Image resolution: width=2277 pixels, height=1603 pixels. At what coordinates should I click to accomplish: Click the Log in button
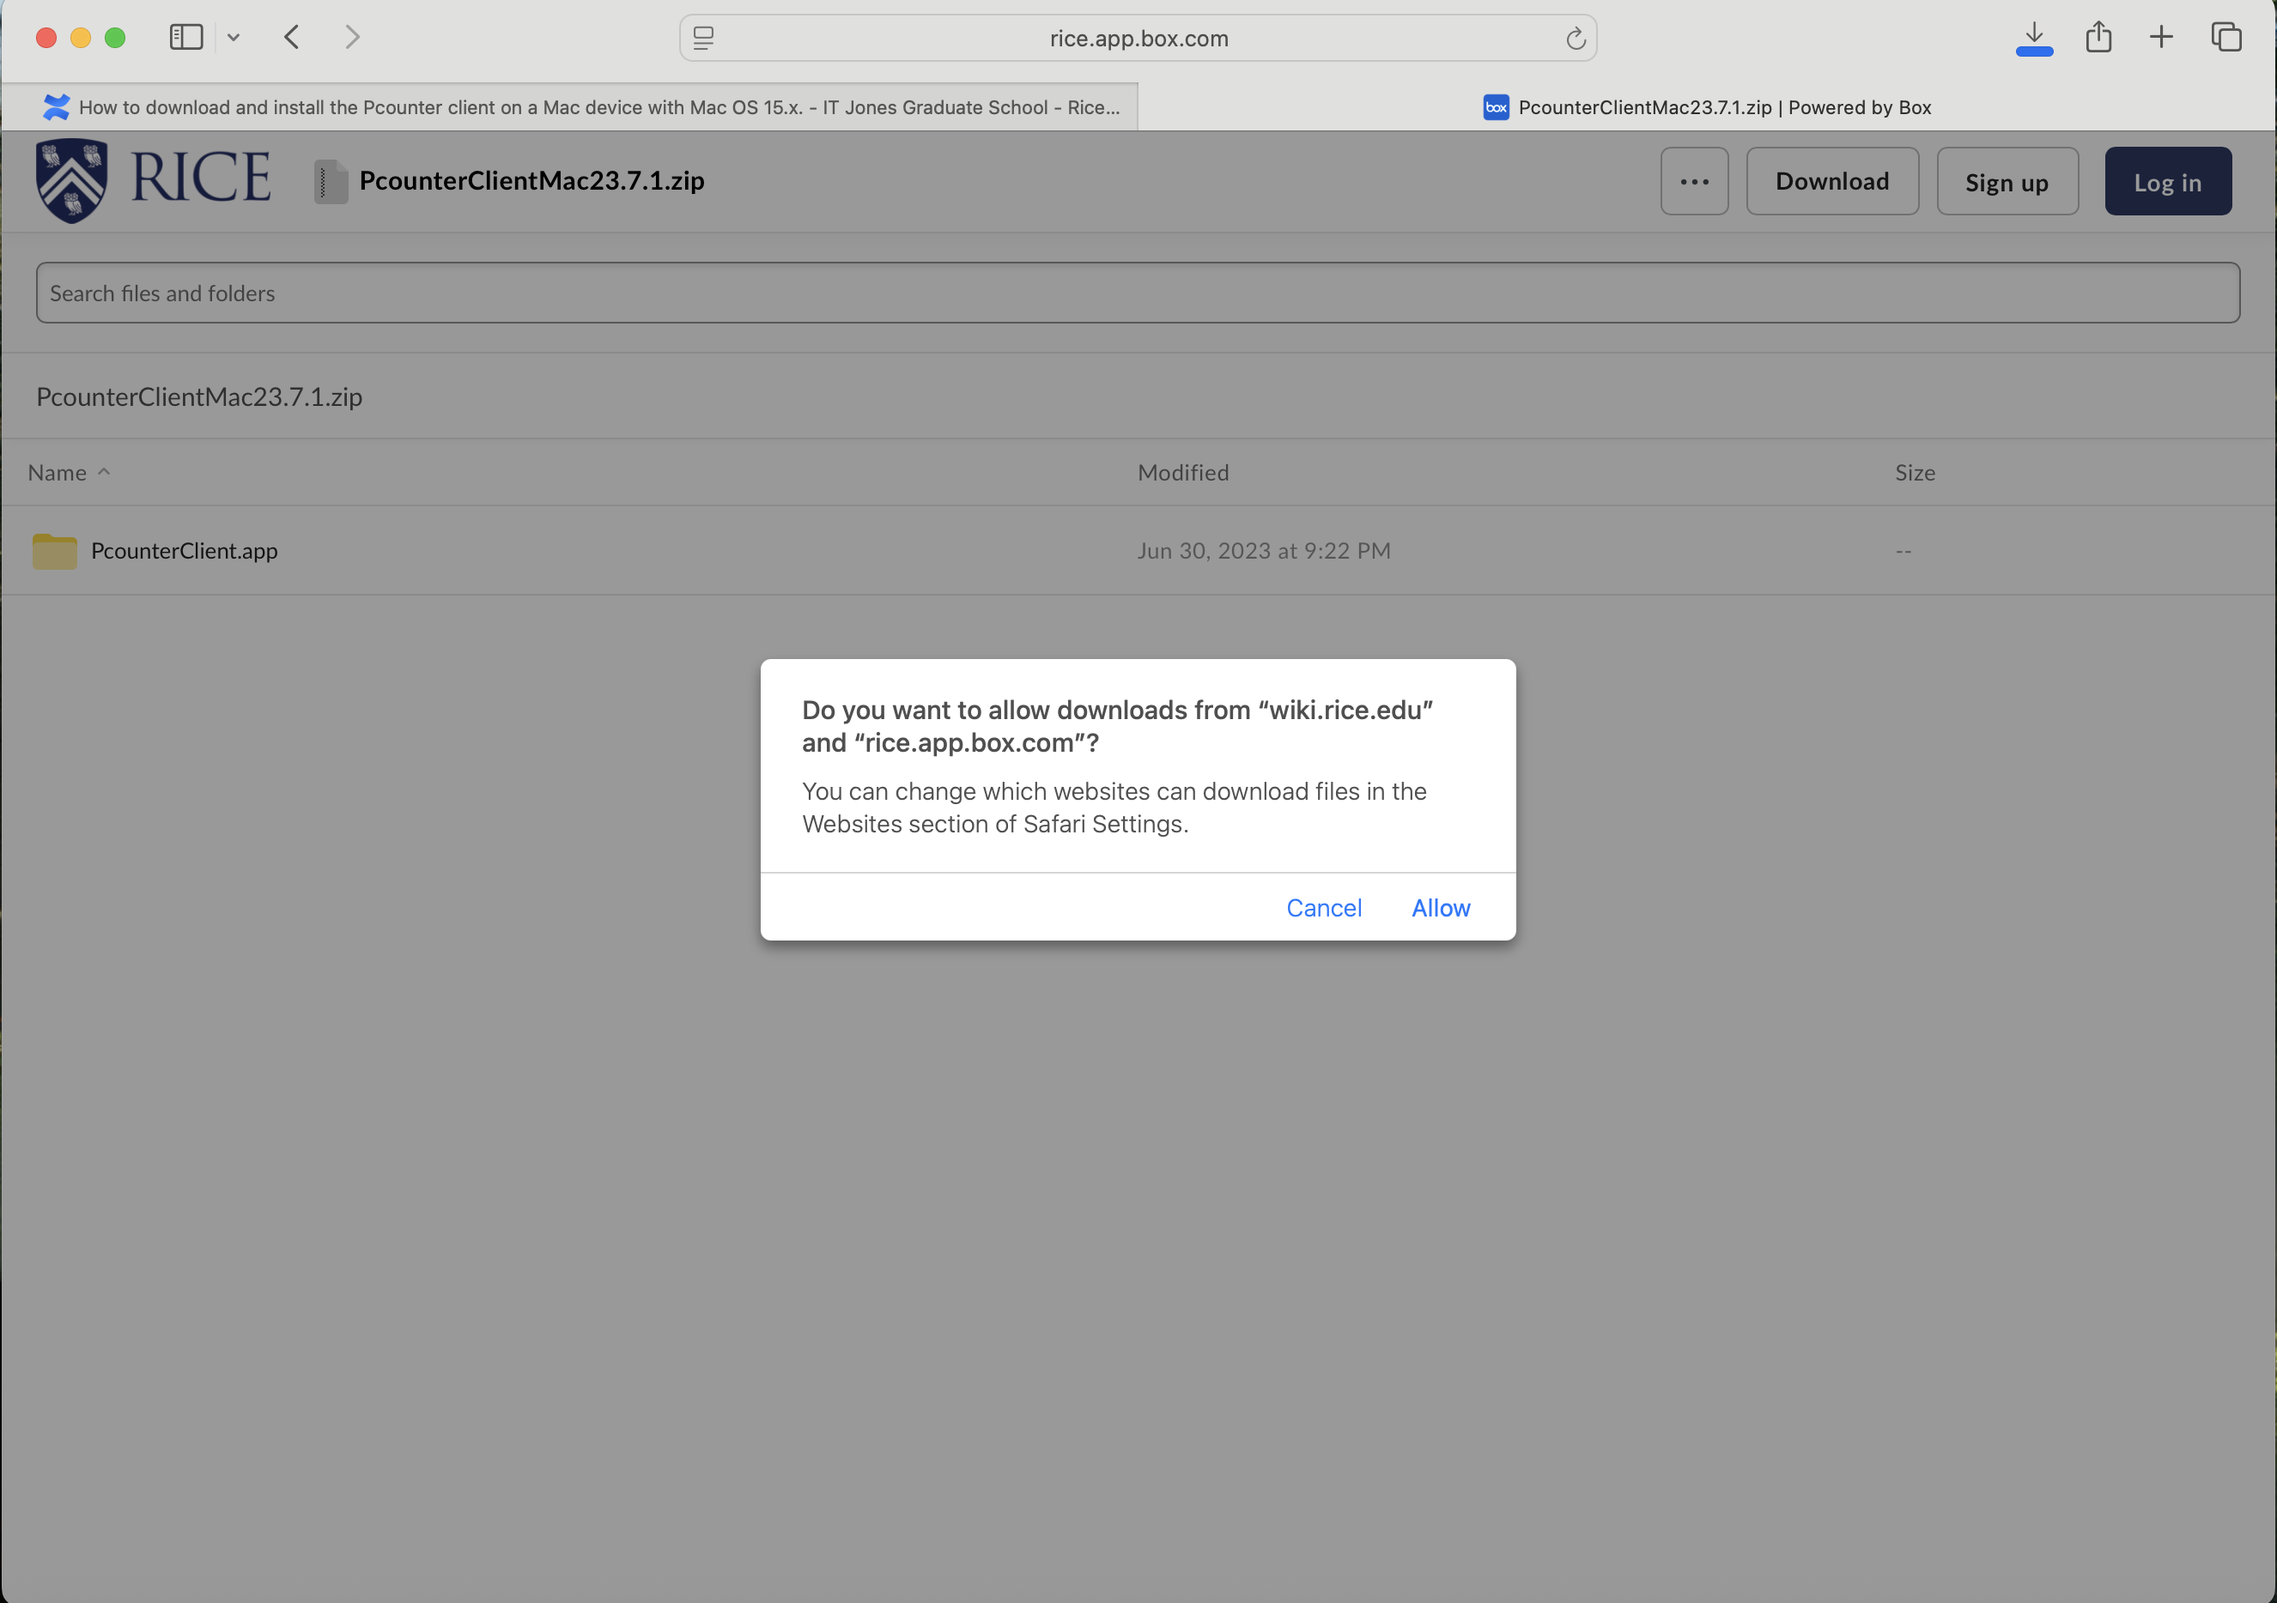(x=2167, y=181)
